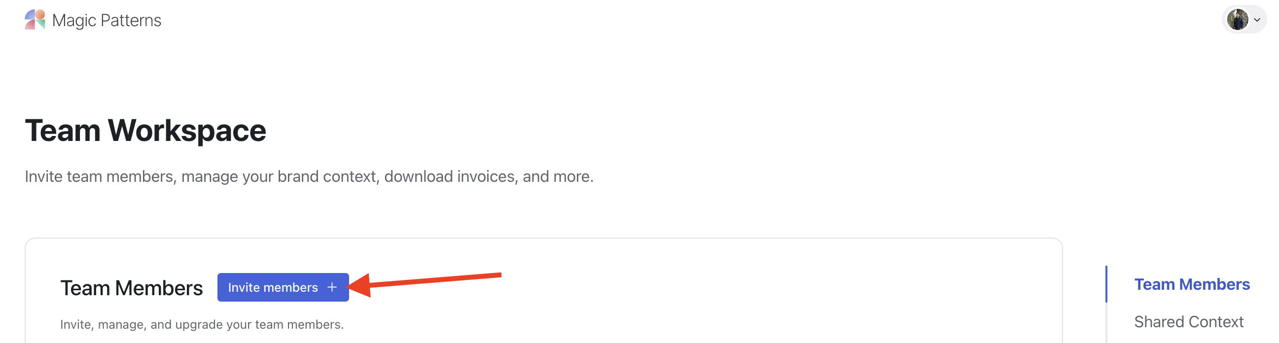
Task: Click the workspace description about downloading invoices
Action: click(x=309, y=176)
